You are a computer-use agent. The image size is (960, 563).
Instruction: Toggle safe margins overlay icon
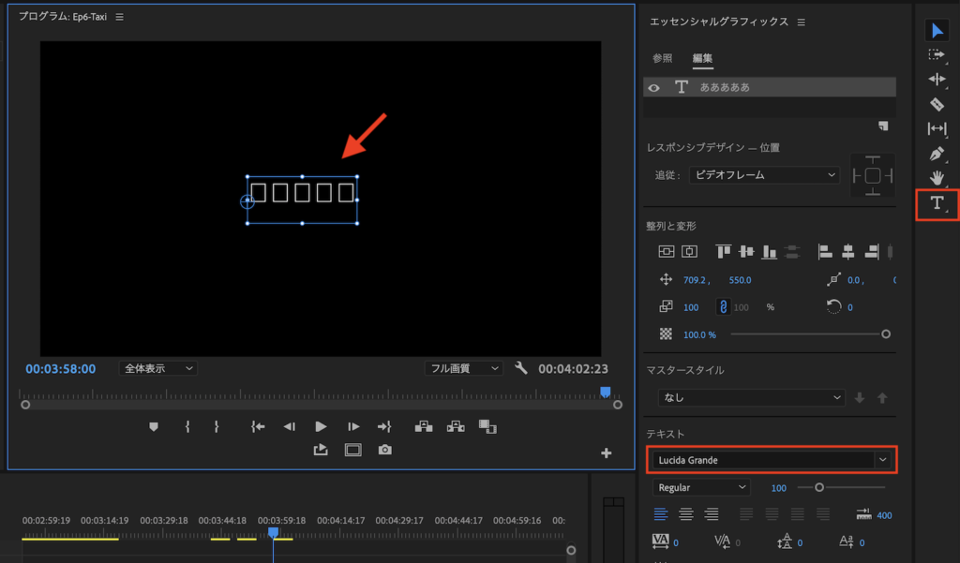(353, 450)
